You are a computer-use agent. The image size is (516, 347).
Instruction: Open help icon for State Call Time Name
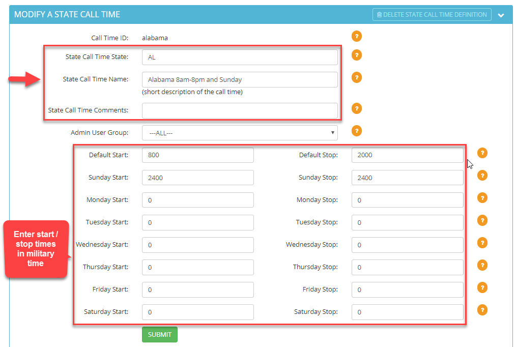[356, 77]
